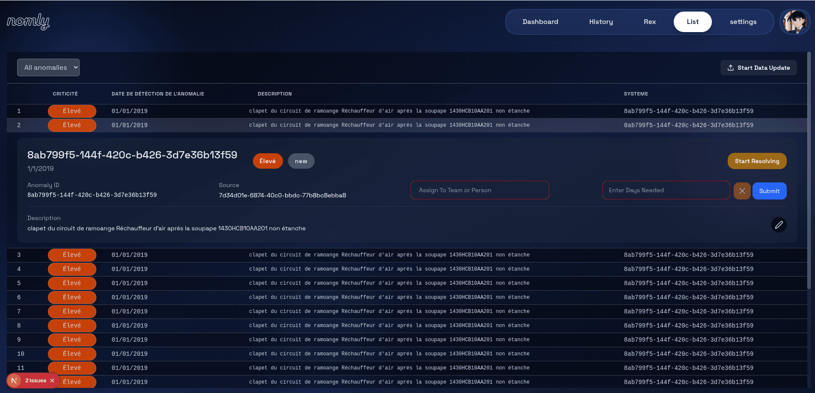Click the upload icon in Start Data Update
The width and height of the screenshot is (815, 393).
pos(730,68)
